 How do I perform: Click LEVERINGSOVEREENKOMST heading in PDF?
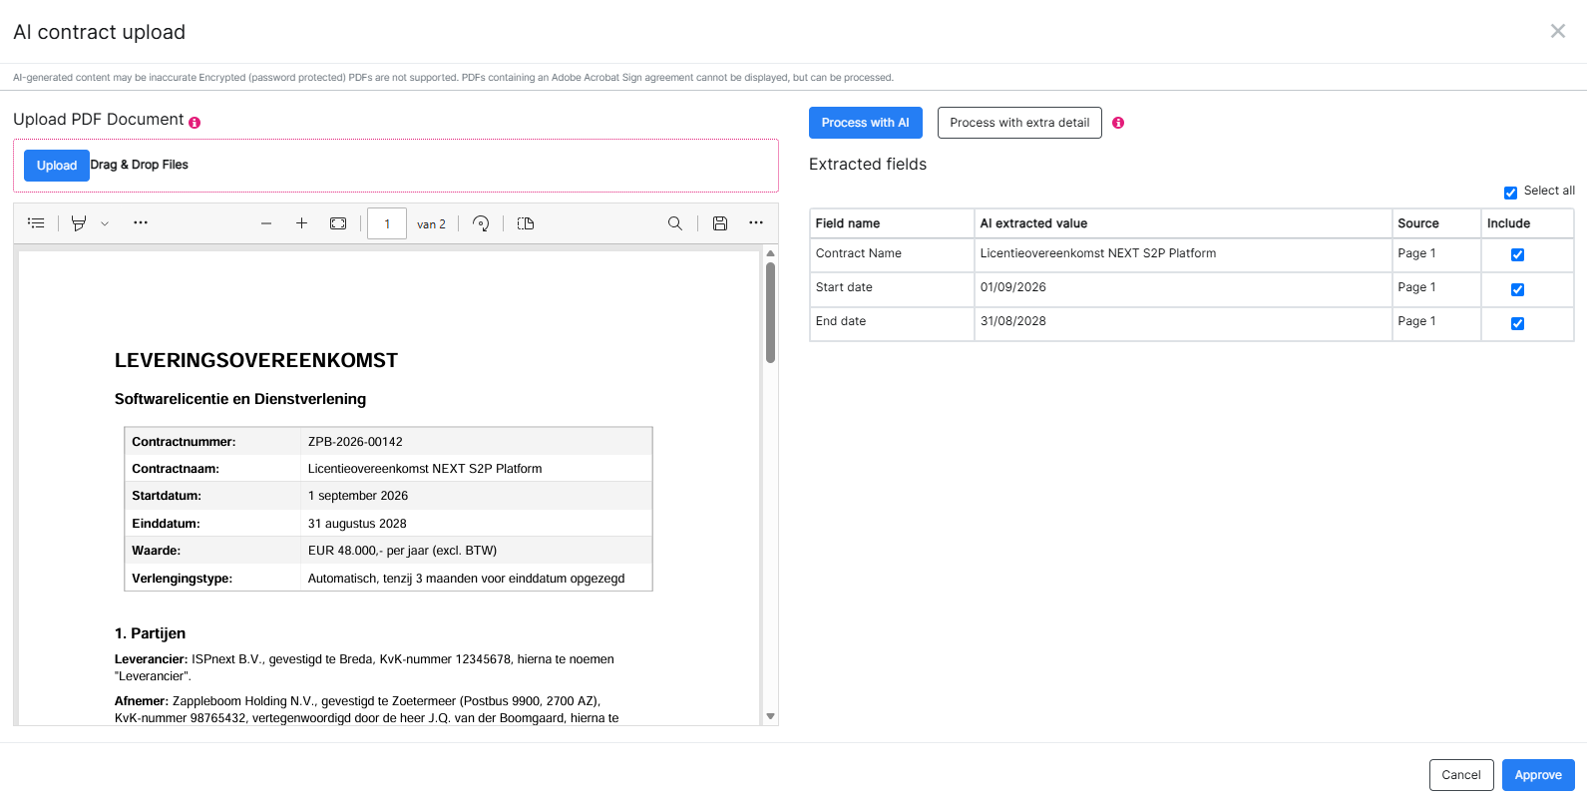[256, 360]
